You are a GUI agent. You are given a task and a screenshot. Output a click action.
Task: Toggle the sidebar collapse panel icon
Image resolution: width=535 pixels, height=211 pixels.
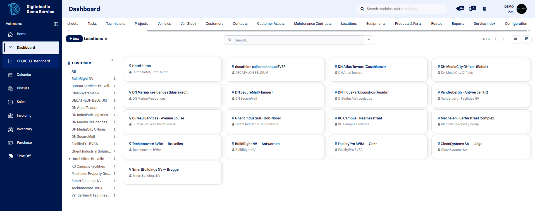coord(56,24)
